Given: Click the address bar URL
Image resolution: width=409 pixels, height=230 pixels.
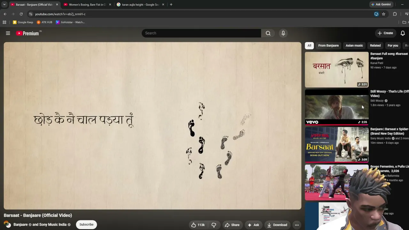Looking at the screenshot, I should pyautogui.click(x=60, y=14).
